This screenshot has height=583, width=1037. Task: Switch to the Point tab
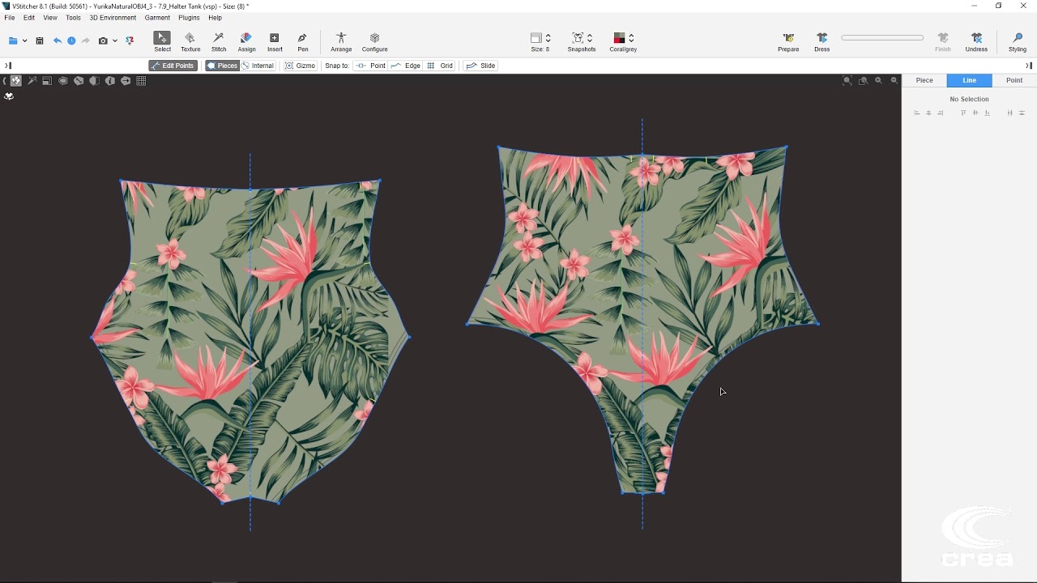1014,80
